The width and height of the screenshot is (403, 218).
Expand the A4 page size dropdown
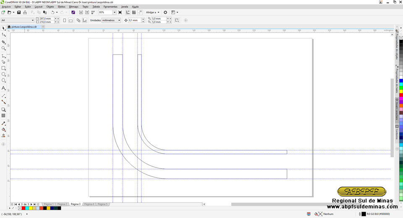point(33,20)
